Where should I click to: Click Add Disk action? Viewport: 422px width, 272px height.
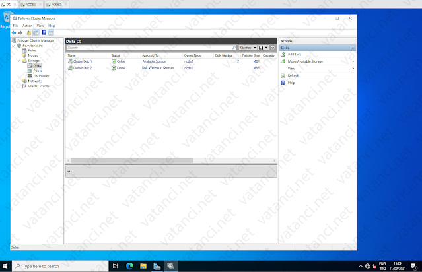tap(294, 54)
